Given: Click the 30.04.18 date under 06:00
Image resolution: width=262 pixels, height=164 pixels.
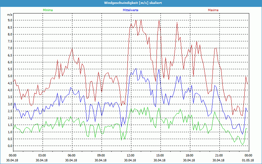Looking at the screenshot, I should [71, 160].
